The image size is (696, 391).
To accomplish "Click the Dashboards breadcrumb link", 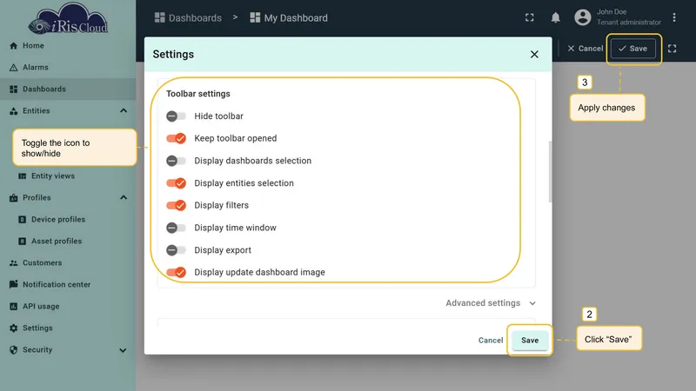I will point(188,17).
